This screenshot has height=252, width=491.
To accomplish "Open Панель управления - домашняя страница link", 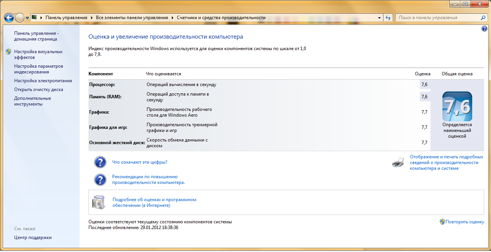I will pos(36,36).
